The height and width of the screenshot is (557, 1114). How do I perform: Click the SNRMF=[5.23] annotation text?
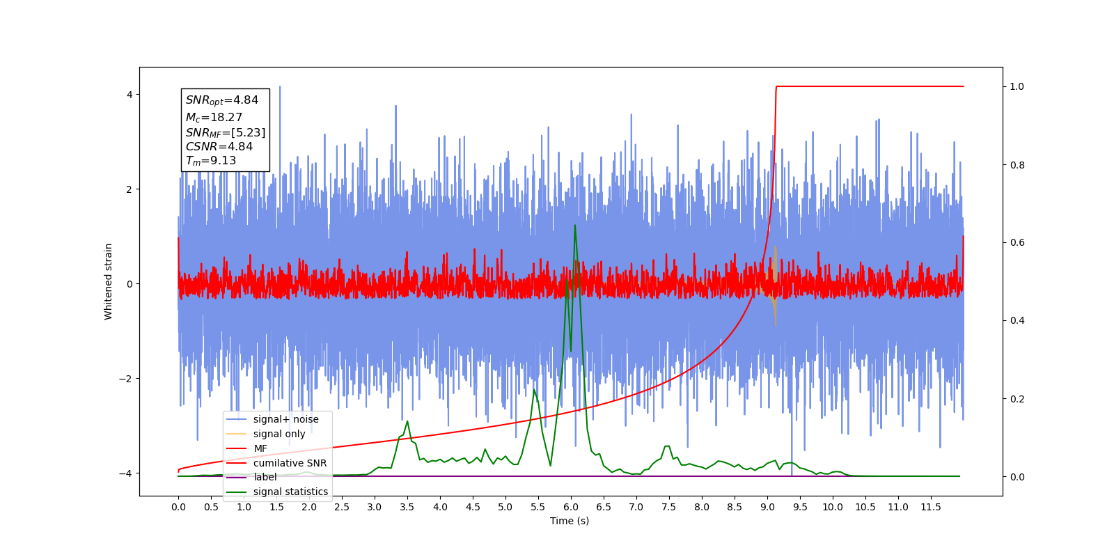coord(226,132)
